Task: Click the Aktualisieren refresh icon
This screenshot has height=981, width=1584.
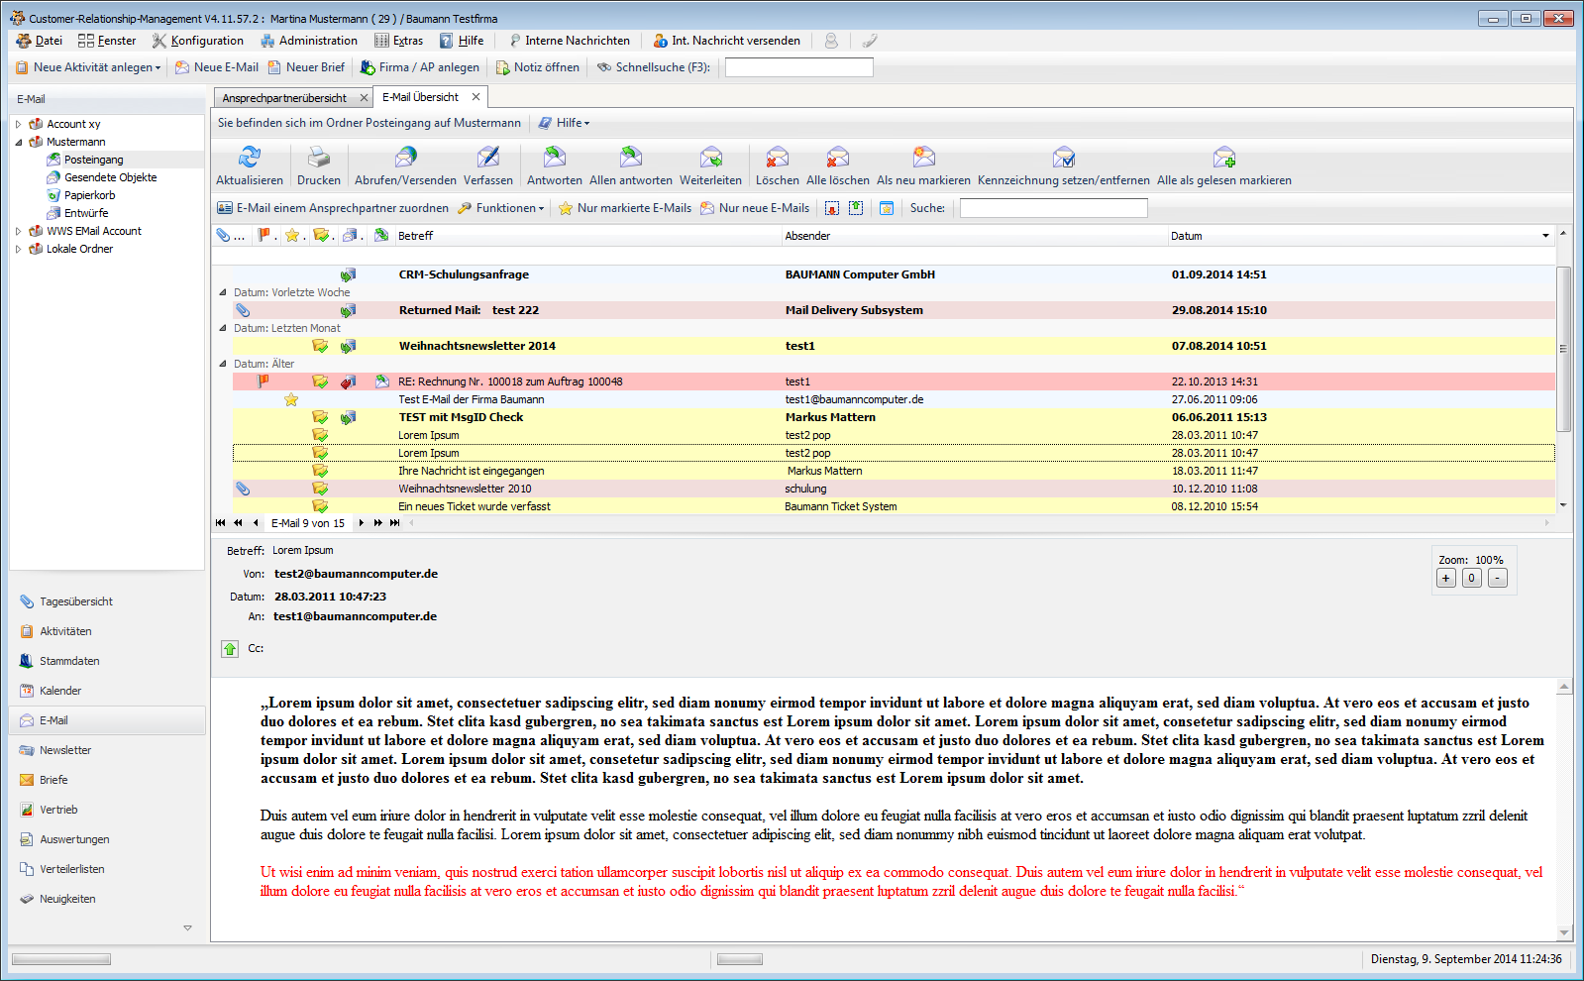Action: pos(250,158)
